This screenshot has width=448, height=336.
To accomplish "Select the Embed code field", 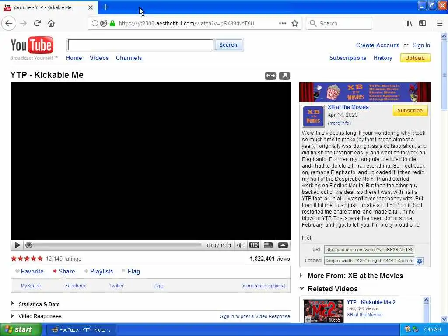I will pos(369,261).
